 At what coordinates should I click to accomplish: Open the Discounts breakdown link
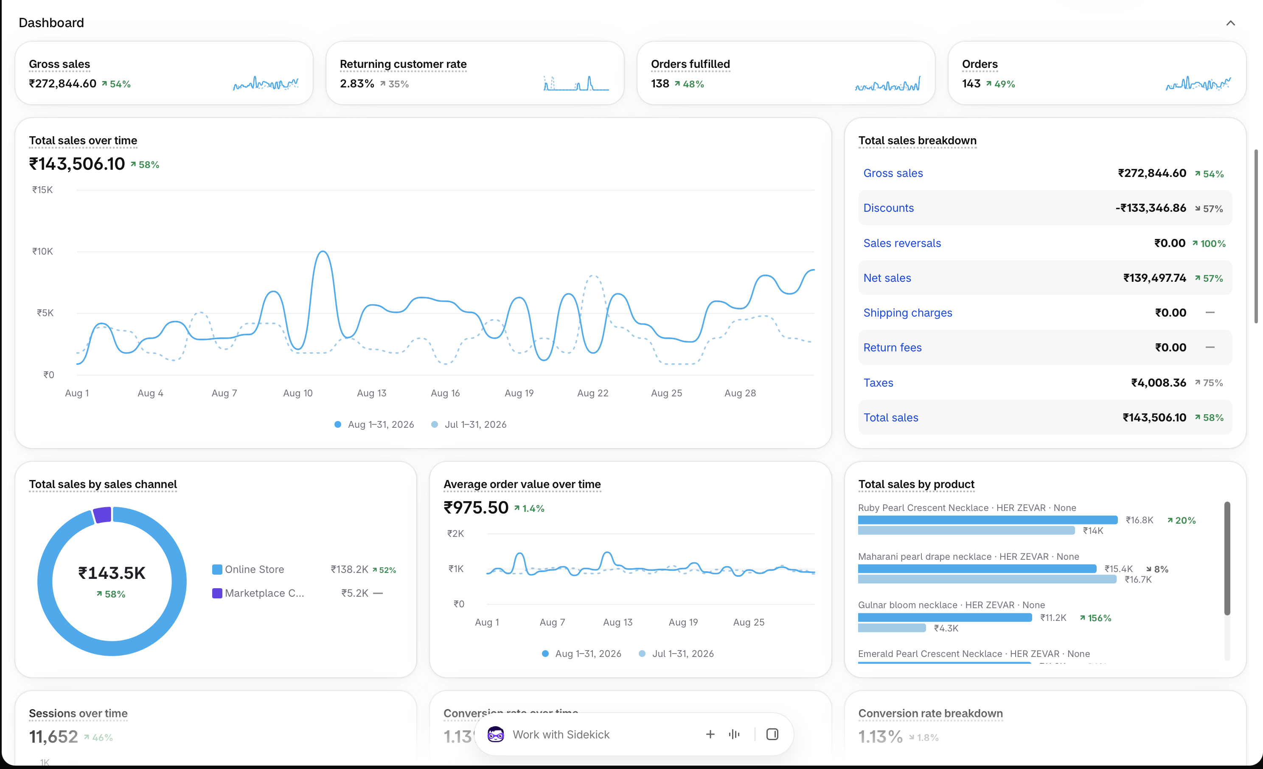click(x=888, y=208)
